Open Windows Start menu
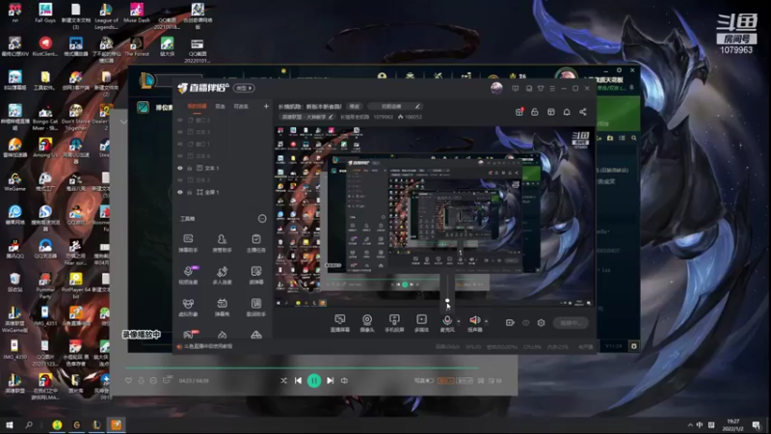 pyautogui.click(x=10, y=424)
